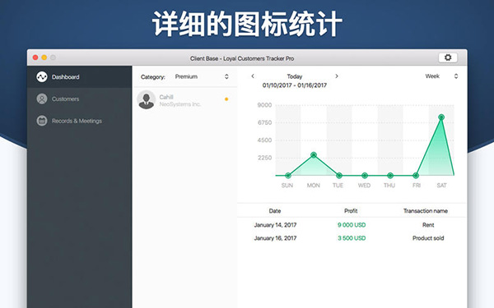The width and height of the screenshot is (494, 308).
Task: Click the THU day label
Action: point(389,186)
